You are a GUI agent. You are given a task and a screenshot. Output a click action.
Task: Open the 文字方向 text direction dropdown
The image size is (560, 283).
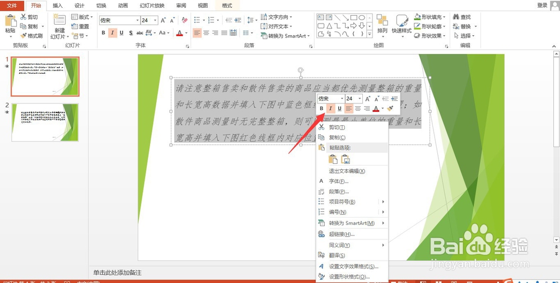click(277, 17)
